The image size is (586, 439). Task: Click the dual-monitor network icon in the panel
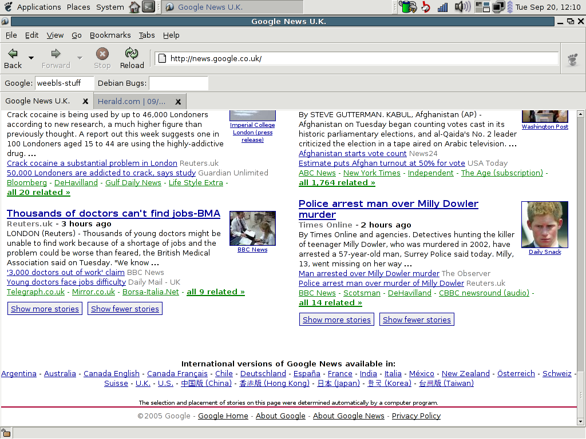coord(498,7)
